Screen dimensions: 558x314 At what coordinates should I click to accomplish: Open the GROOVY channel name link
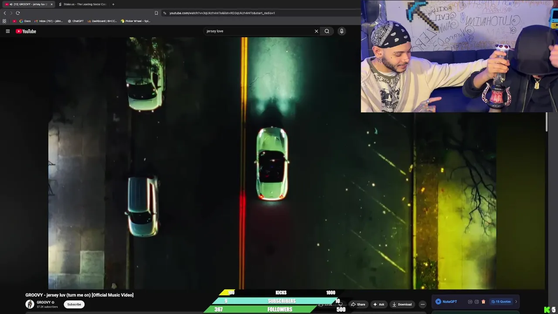pyautogui.click(x=44, y=302)
